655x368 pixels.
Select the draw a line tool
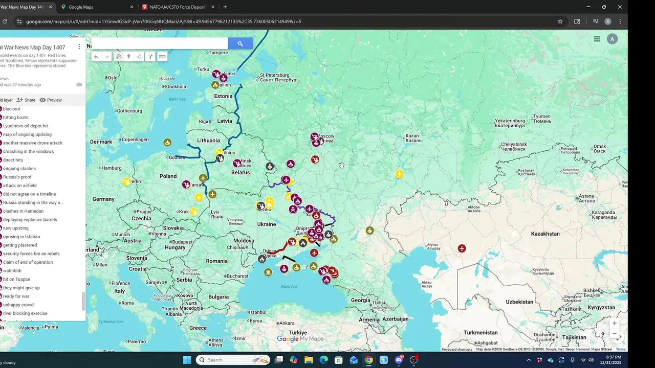(x=139, y=57)
